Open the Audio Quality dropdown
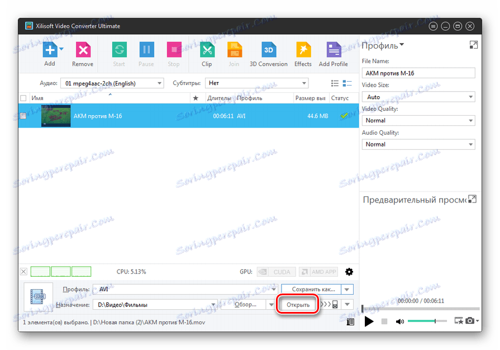 point(418,144)
